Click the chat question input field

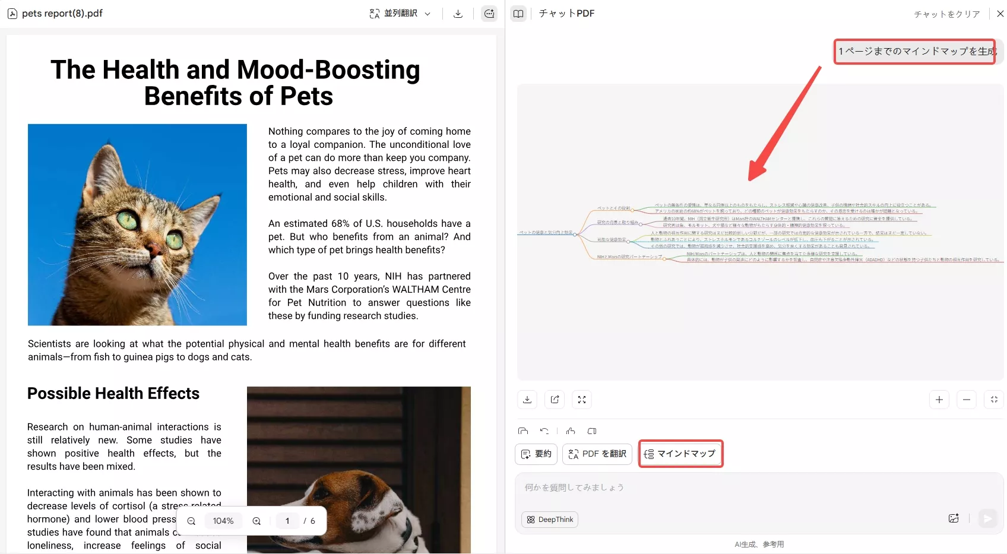tap(759, 487)
